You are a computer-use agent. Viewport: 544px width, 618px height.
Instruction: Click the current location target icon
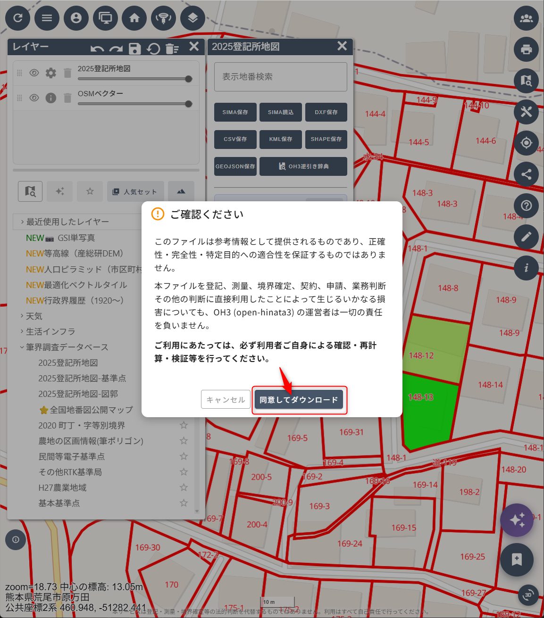[x=526, y=143]
